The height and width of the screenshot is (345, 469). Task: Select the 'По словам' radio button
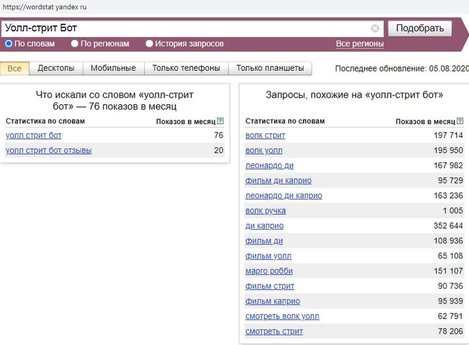[8, 44]
